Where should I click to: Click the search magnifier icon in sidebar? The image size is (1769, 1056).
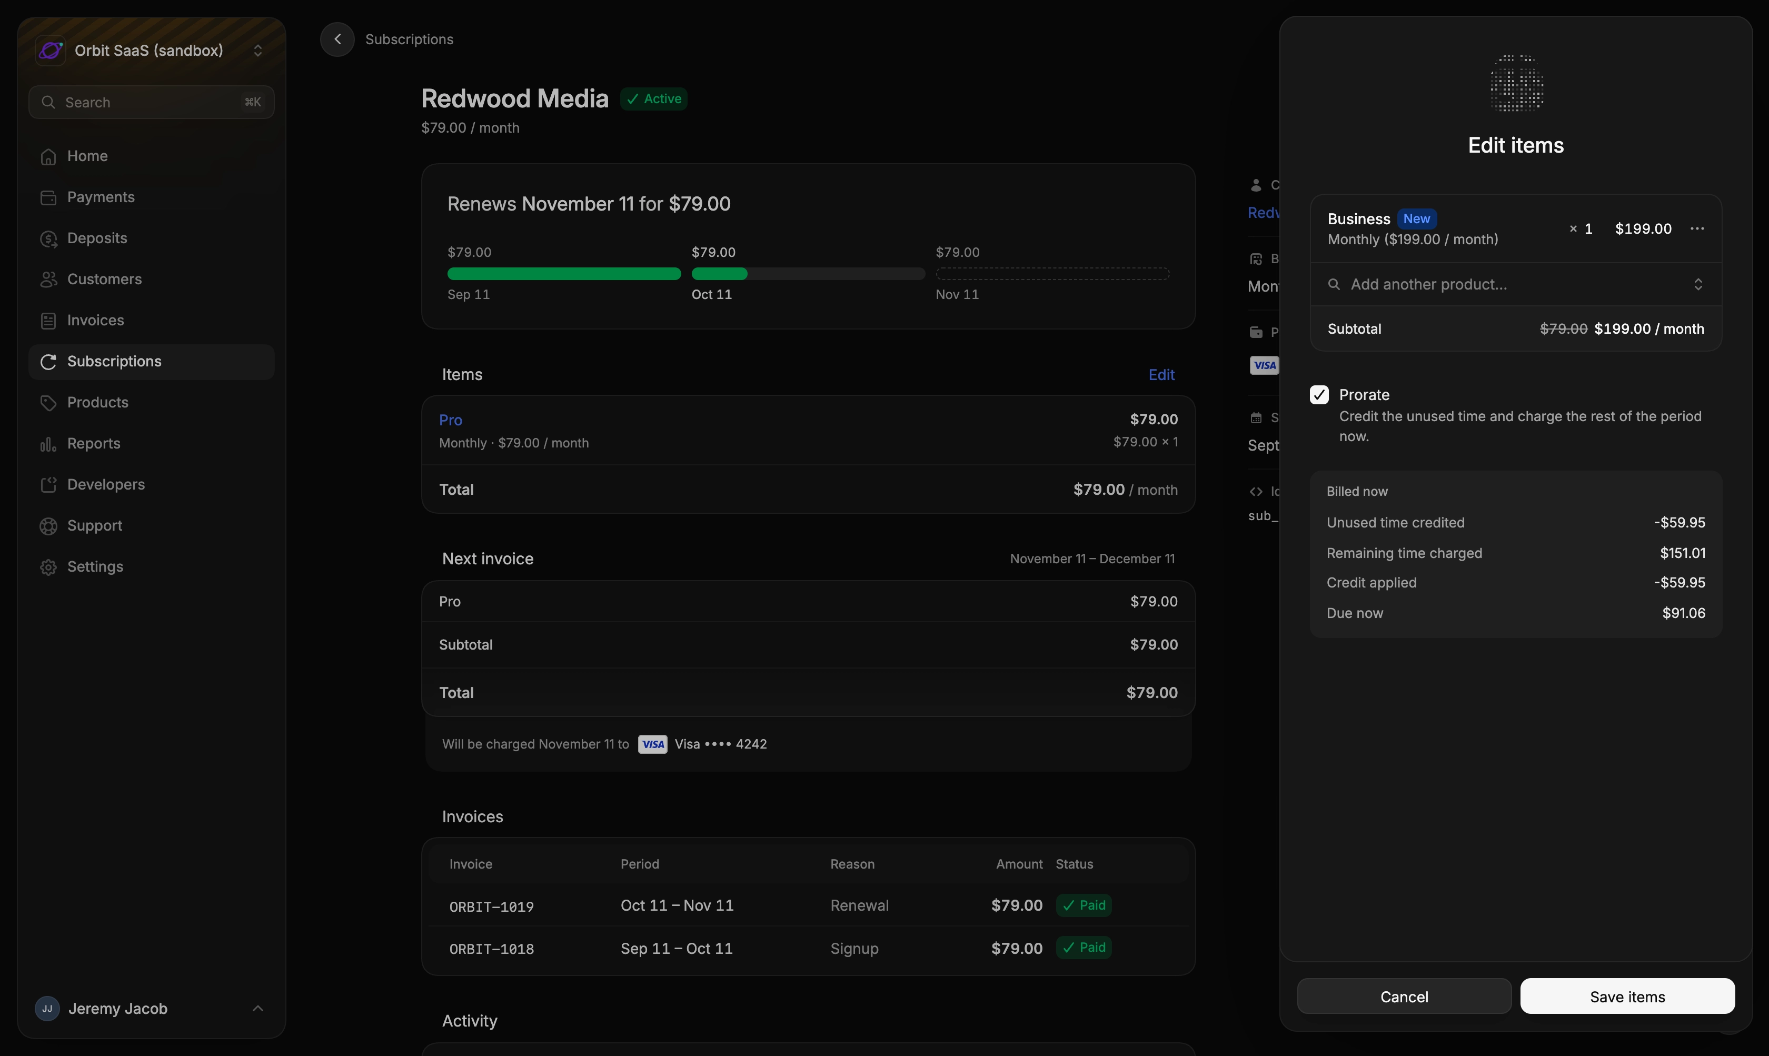(x=48, y=103)
